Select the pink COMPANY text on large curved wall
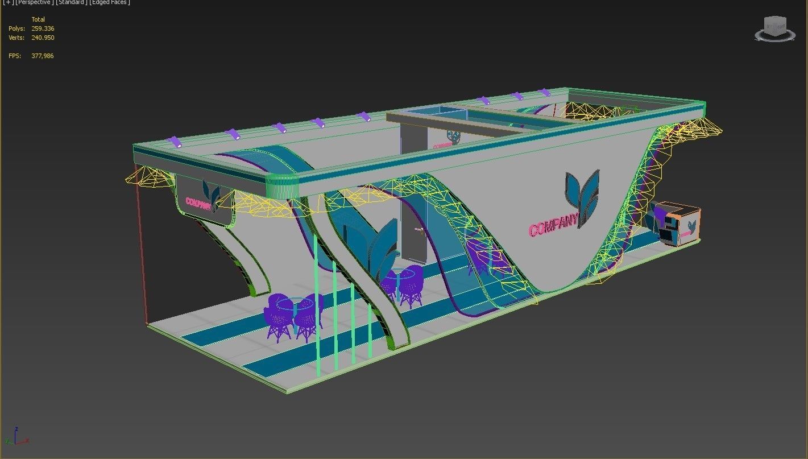This screenshot has width=808, height=459. click(x=554, y=224)
